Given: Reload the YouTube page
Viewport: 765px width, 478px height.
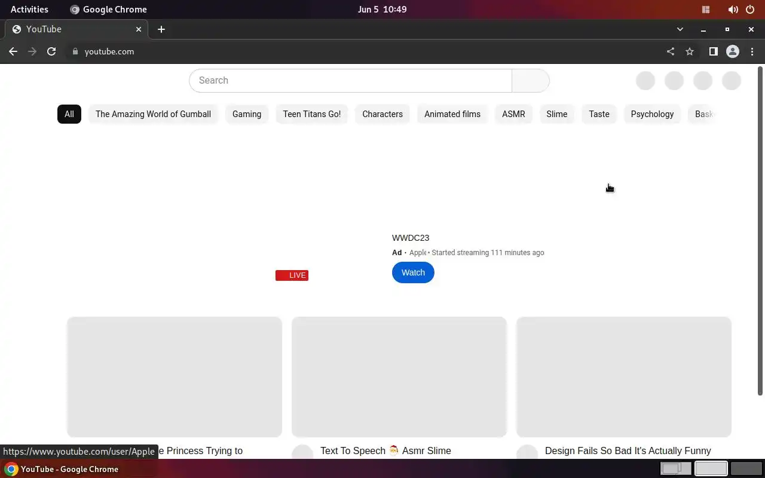Looking at the screenshot, I should coord(51,51).
